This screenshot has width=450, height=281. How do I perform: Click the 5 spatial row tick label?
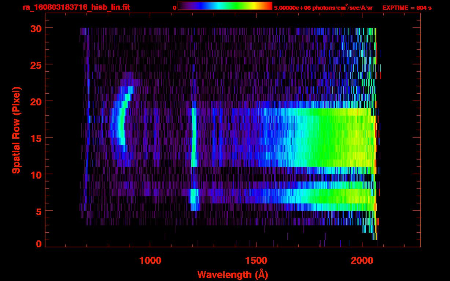pyautogui.click(x=39, y=211)
